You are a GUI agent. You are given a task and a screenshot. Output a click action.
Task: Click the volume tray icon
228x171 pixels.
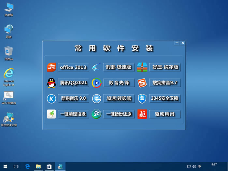click(194, 167)
